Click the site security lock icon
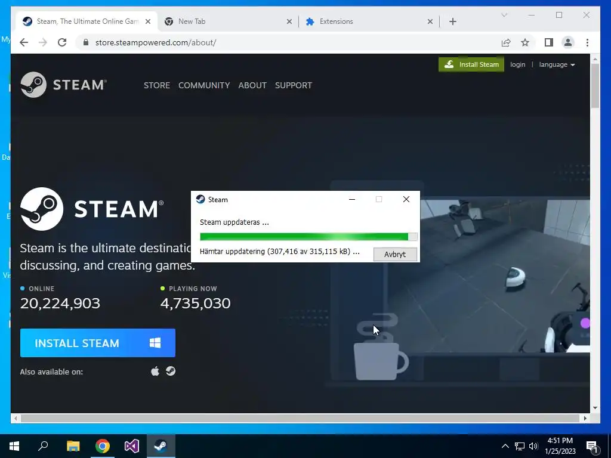Image resolution: width=611 pixels, height=458 pixels. [86, 42]
